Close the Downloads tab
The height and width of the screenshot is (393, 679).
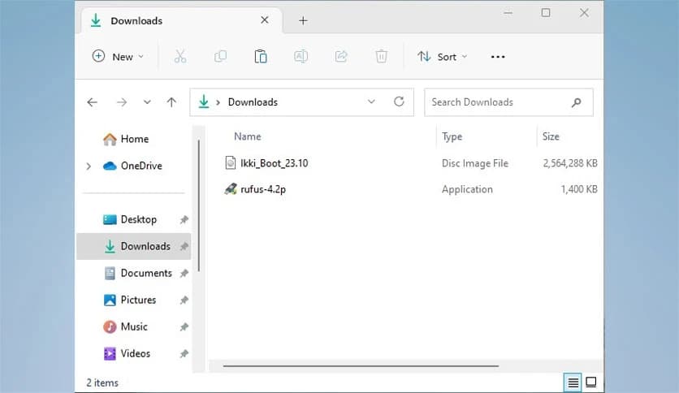[x=265, y=20]
